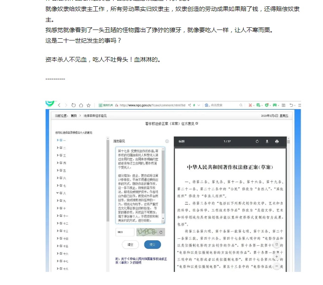
Task: Click the npc.gov.cn address bar
Action: (x=152, y=105)
